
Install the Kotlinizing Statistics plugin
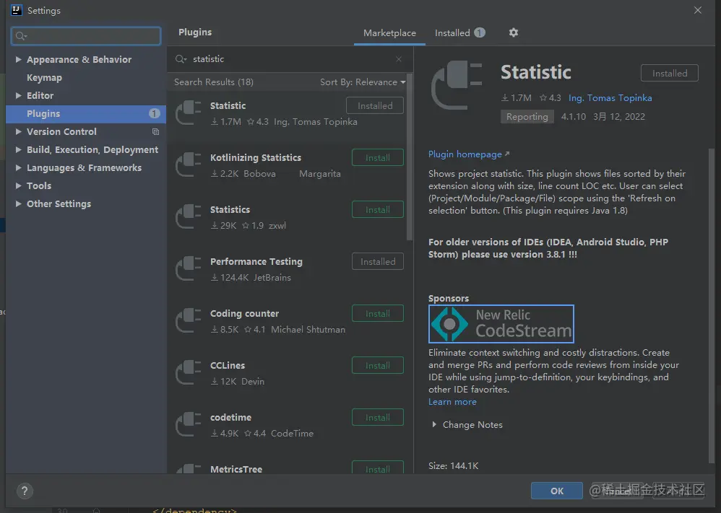click(378, 157)
